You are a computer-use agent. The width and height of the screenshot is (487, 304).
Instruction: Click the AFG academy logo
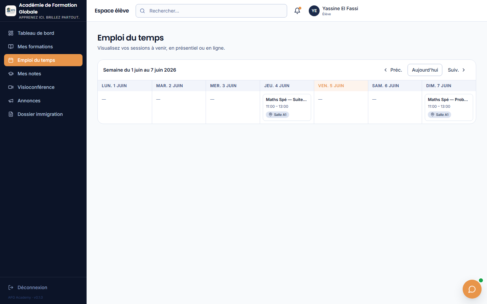pos(11,11)
